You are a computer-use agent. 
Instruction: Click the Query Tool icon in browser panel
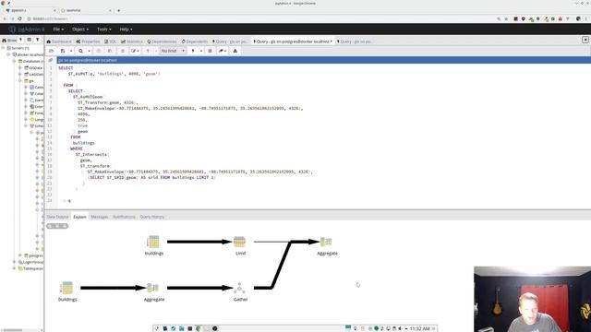click(20, 40)
